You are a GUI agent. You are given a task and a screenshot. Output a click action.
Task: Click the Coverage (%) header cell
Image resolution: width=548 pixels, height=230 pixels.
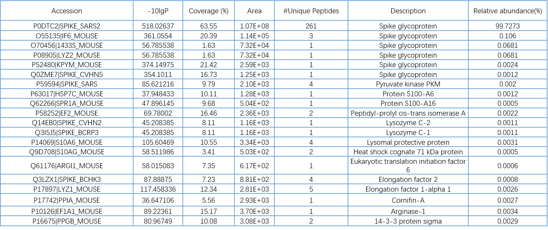click(x=209, y=11)
